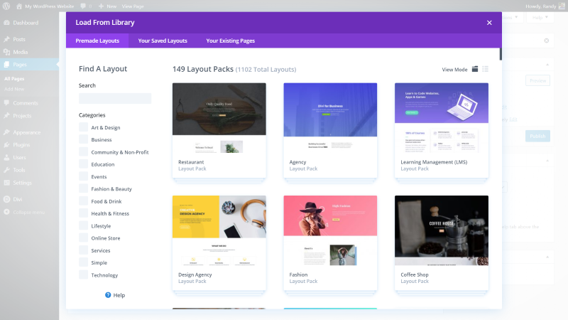Close the Load From Library dialog
Image resolution: width=568 pixels, height=320 pixels.
489,23
